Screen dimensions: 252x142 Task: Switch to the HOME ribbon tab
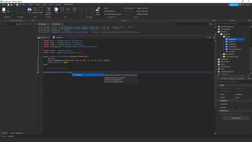[30, 4]
